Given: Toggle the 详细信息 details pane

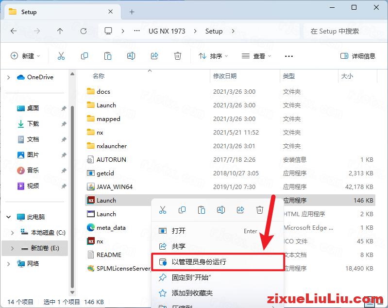Looking at the screenshot, I should 358,56.
